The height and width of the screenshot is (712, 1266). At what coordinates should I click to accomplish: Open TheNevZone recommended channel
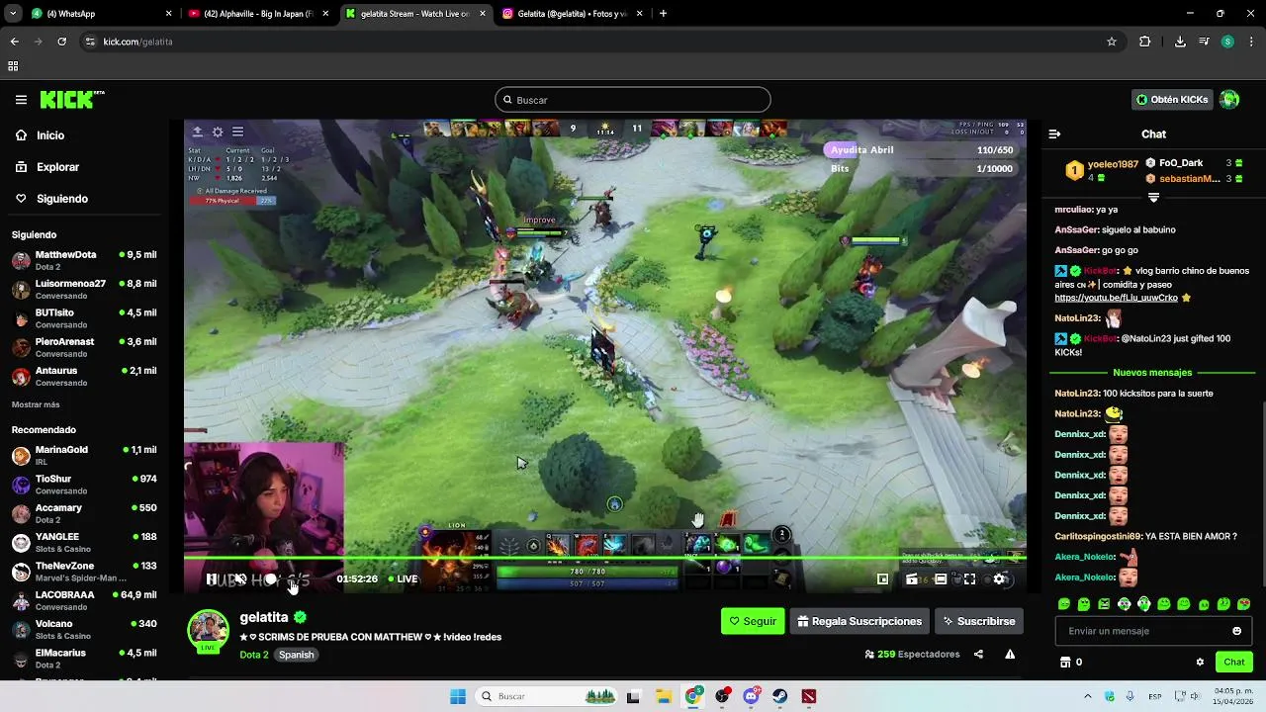[x=84, y=572]
